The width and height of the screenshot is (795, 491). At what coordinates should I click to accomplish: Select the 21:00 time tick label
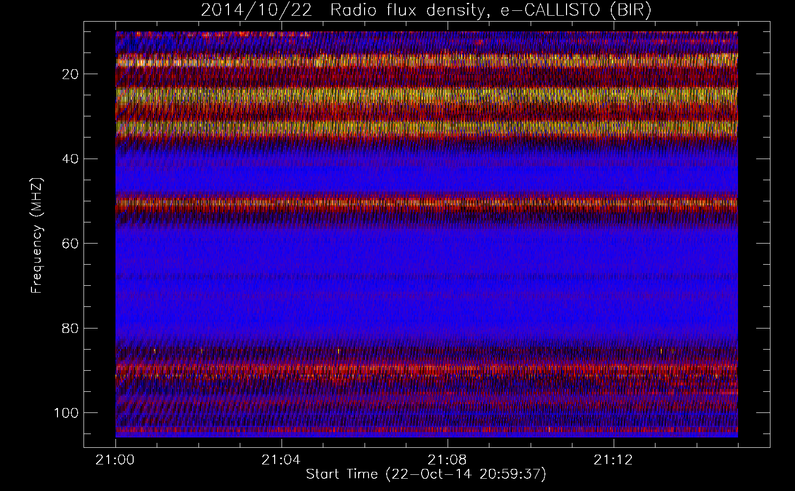click(115, 460)
